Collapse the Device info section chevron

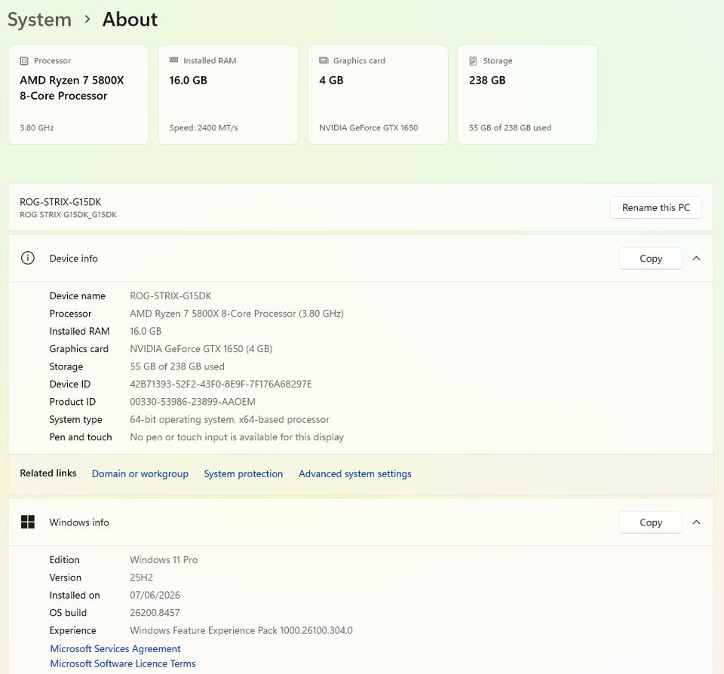tap(696, 259)
